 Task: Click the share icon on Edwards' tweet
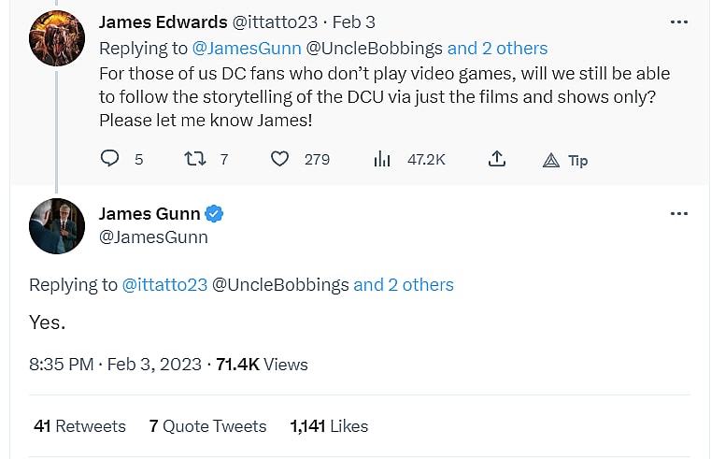coord(497,159)
